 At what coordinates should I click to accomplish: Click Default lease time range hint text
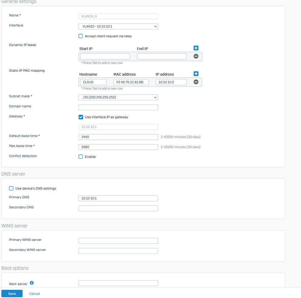click(x=180, y=137)
